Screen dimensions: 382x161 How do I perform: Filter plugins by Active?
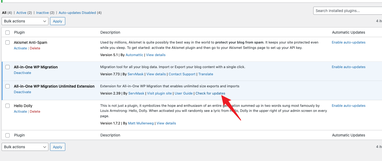21,13
